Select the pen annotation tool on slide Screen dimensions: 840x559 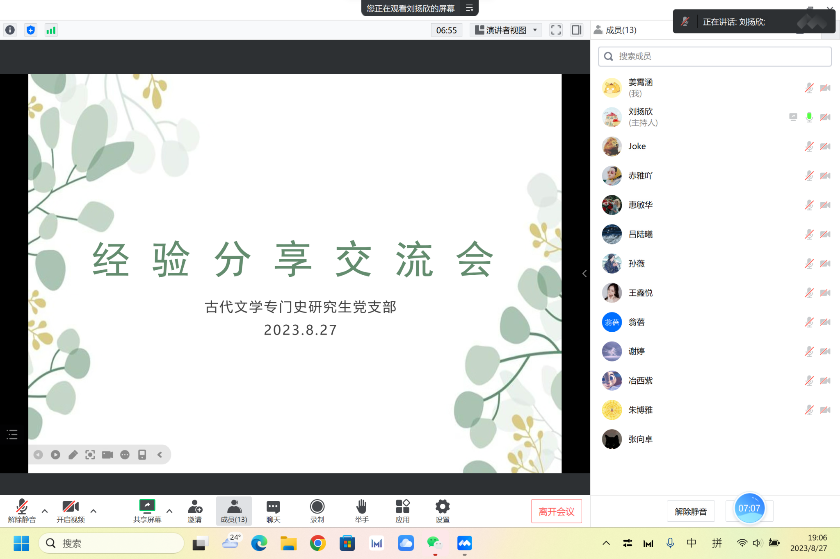(73, 455)
